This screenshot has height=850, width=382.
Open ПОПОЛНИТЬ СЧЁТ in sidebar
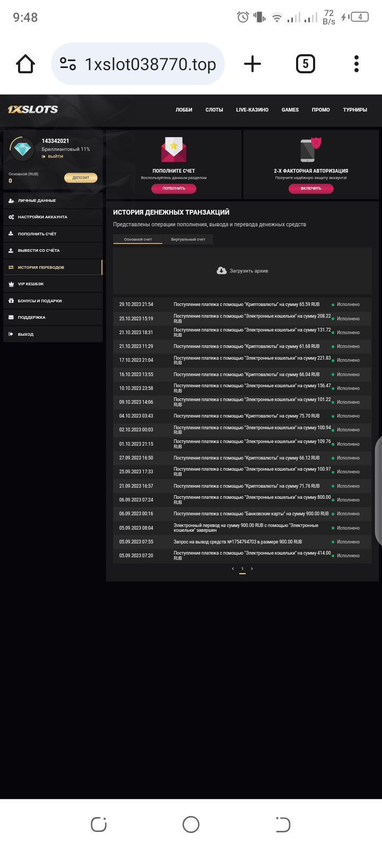click(53, 234)
